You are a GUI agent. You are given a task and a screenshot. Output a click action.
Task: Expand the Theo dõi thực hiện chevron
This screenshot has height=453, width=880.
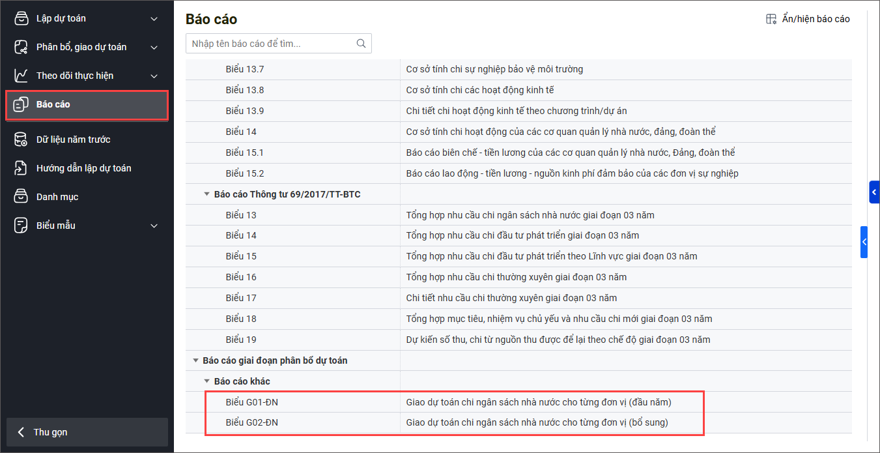point(154,76)
